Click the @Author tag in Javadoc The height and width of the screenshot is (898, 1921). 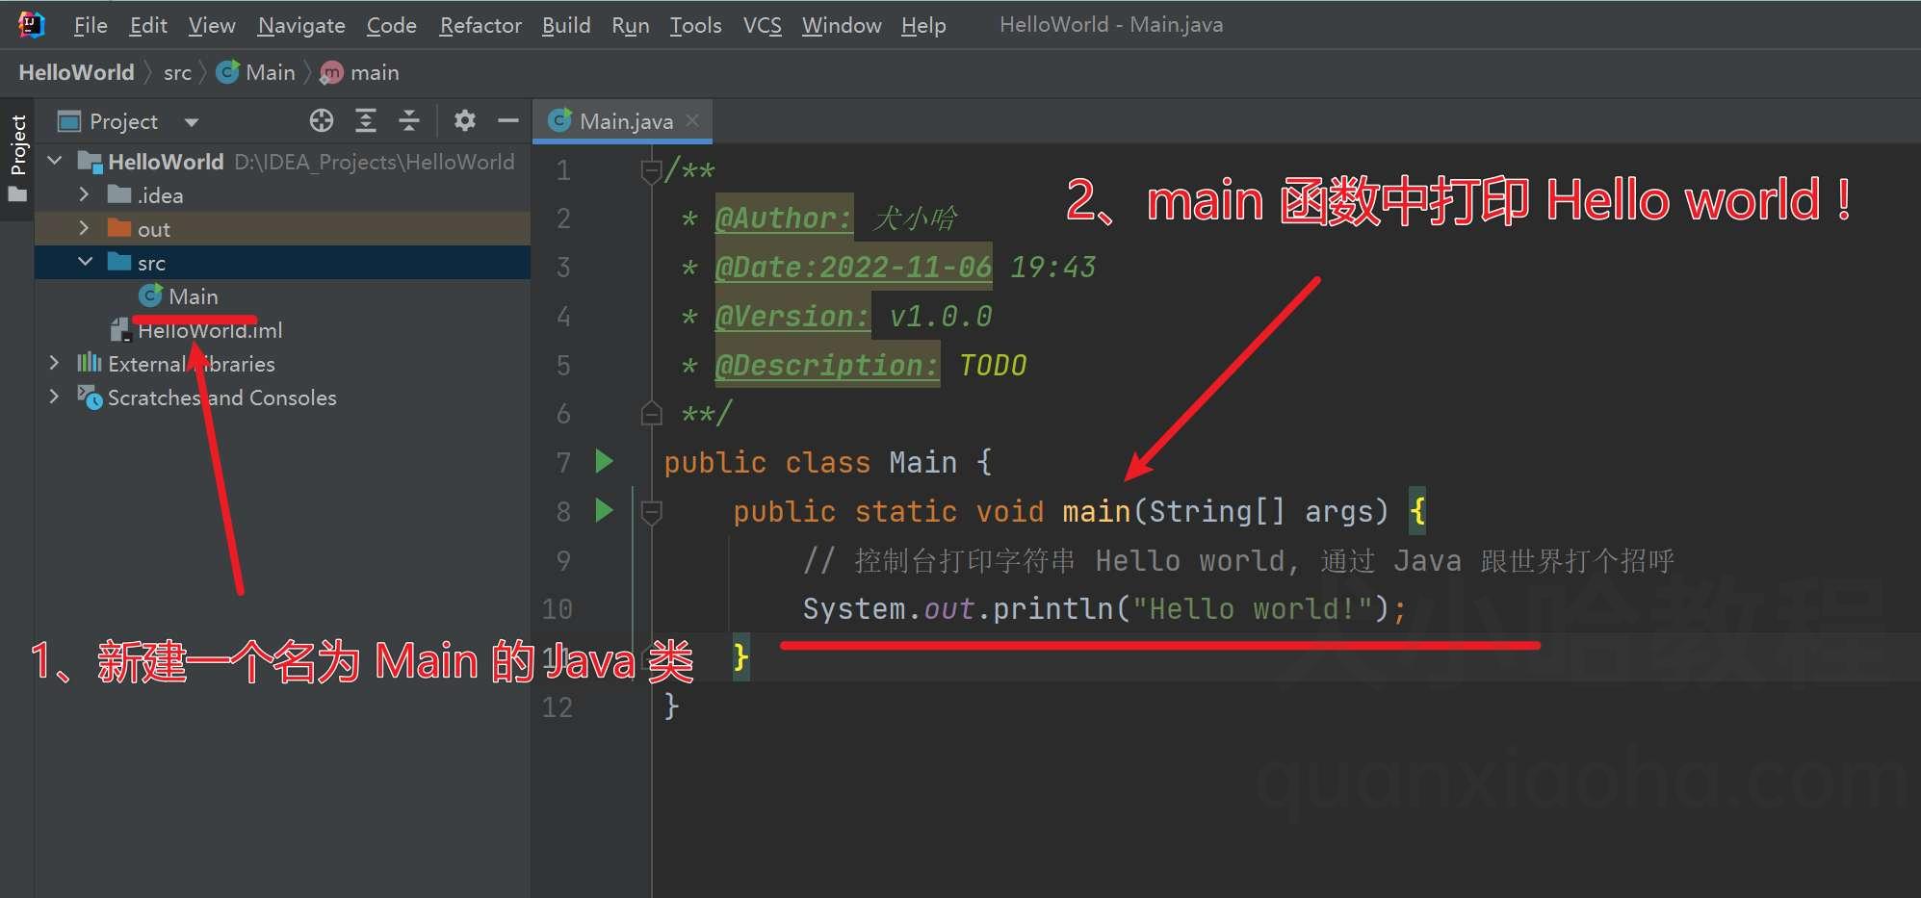(x=784, y=218)
